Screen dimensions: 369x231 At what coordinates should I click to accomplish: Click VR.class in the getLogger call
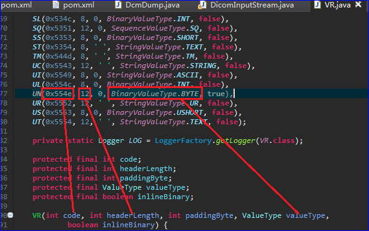pyautogui.click(x=277, y=140)
